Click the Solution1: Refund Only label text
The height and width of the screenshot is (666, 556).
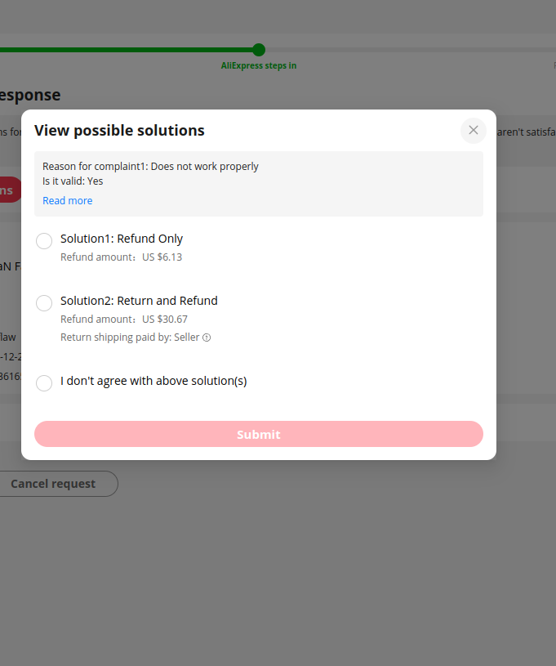(122, 239)
